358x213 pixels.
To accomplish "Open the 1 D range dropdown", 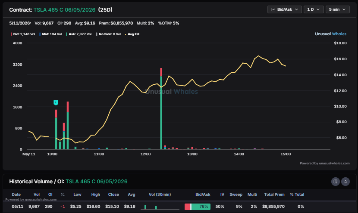I will 314,9.
